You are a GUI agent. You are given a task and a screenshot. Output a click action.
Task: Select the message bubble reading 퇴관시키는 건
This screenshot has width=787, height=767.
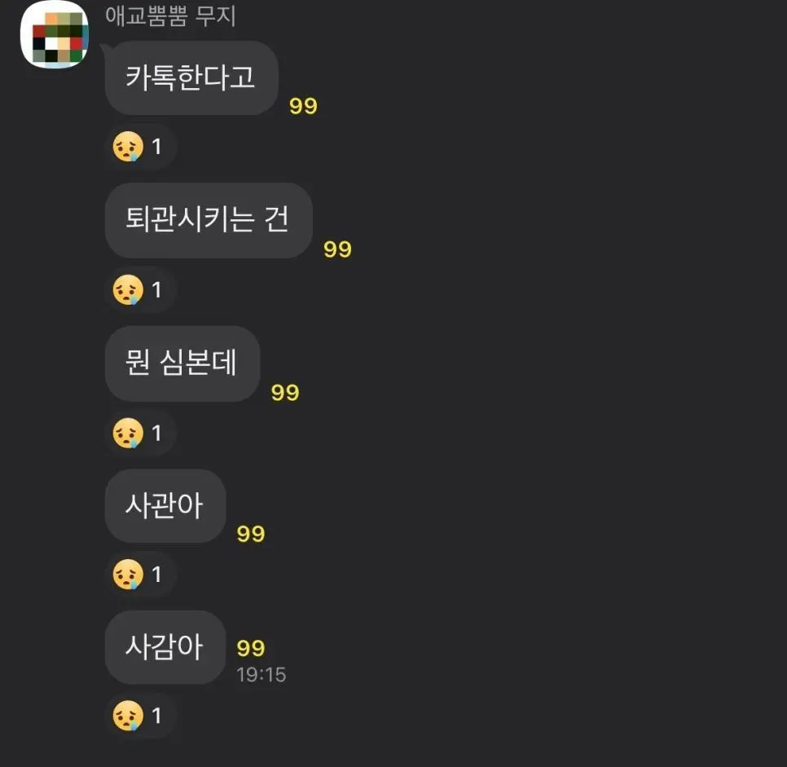click(208, 221)
